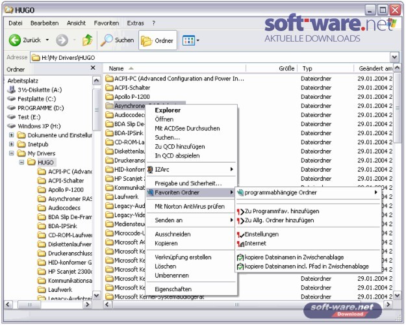Click the grayed forward arrow icon
The height and width of the screenshot is (325, 406).
[62, 40]
